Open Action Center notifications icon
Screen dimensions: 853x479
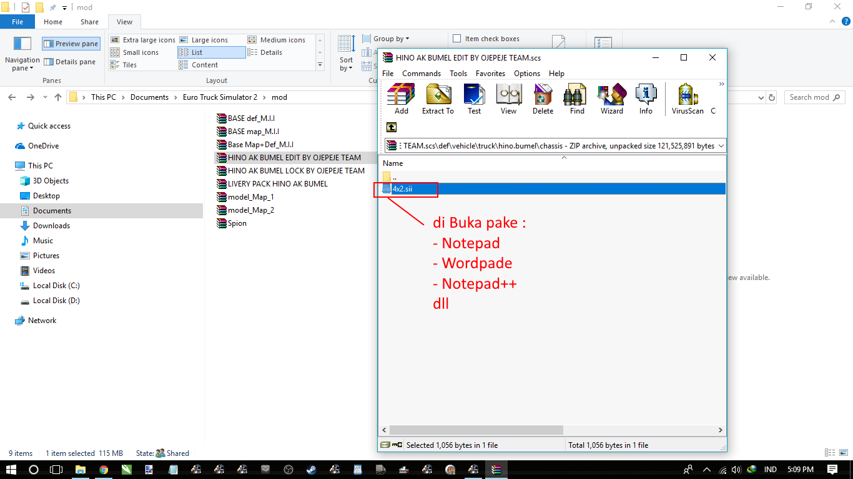point(832,469)
